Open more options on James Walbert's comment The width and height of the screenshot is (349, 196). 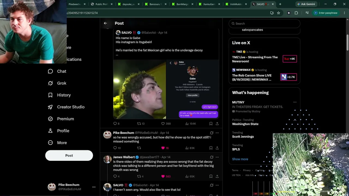click(217, 157)
